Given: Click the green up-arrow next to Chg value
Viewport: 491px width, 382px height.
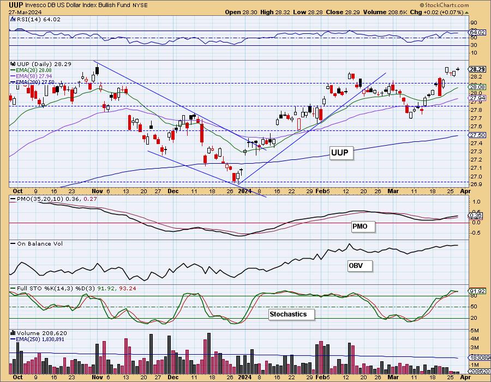Looking at the screenshot, I should (466, 13).
